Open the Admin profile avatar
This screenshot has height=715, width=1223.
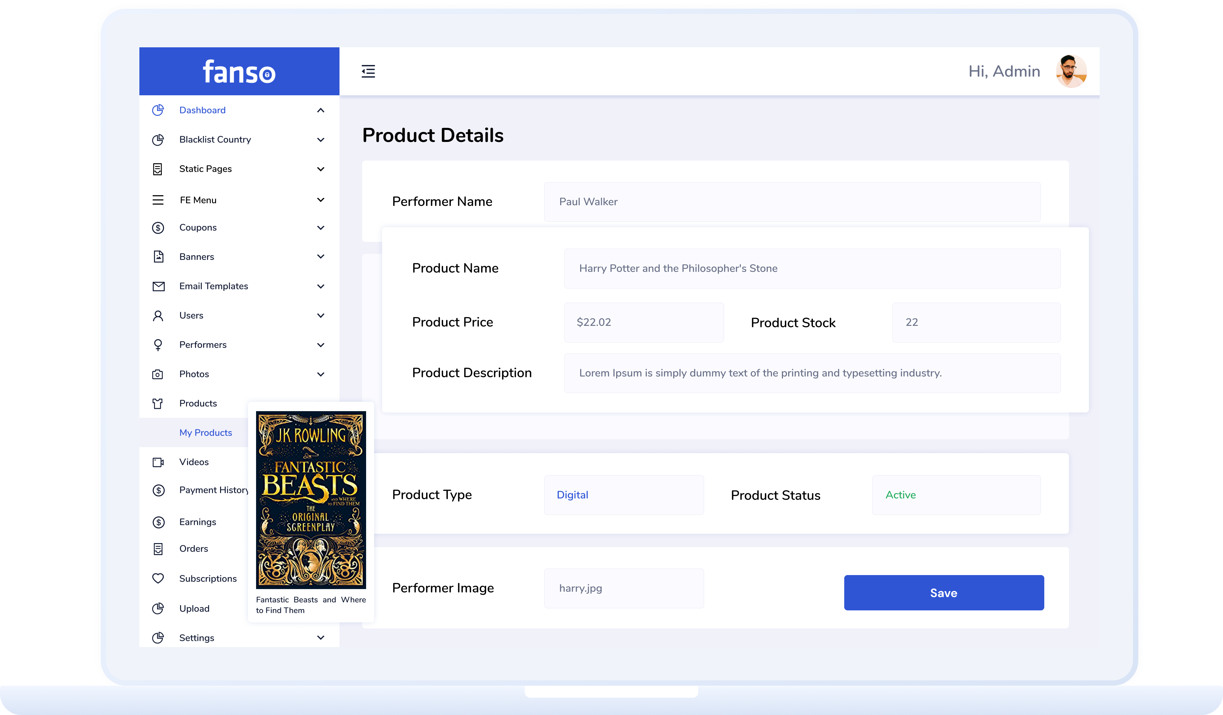pos(1071,71)
